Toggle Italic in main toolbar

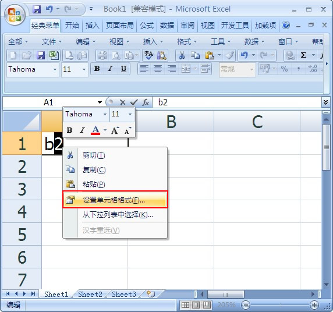pyautogui.click(x=110, y=69)
